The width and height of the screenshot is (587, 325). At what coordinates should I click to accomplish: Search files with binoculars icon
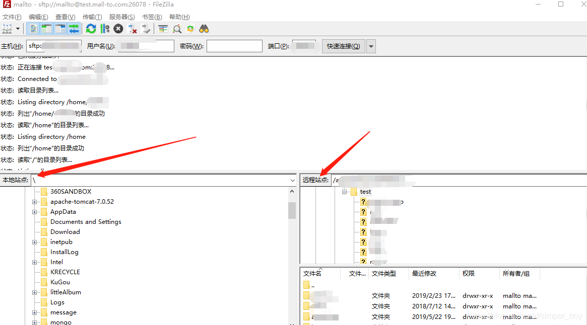click(x=204, y=29)
